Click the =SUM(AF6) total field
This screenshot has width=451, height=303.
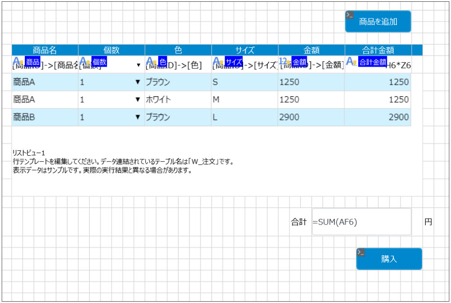pos(361,222)
